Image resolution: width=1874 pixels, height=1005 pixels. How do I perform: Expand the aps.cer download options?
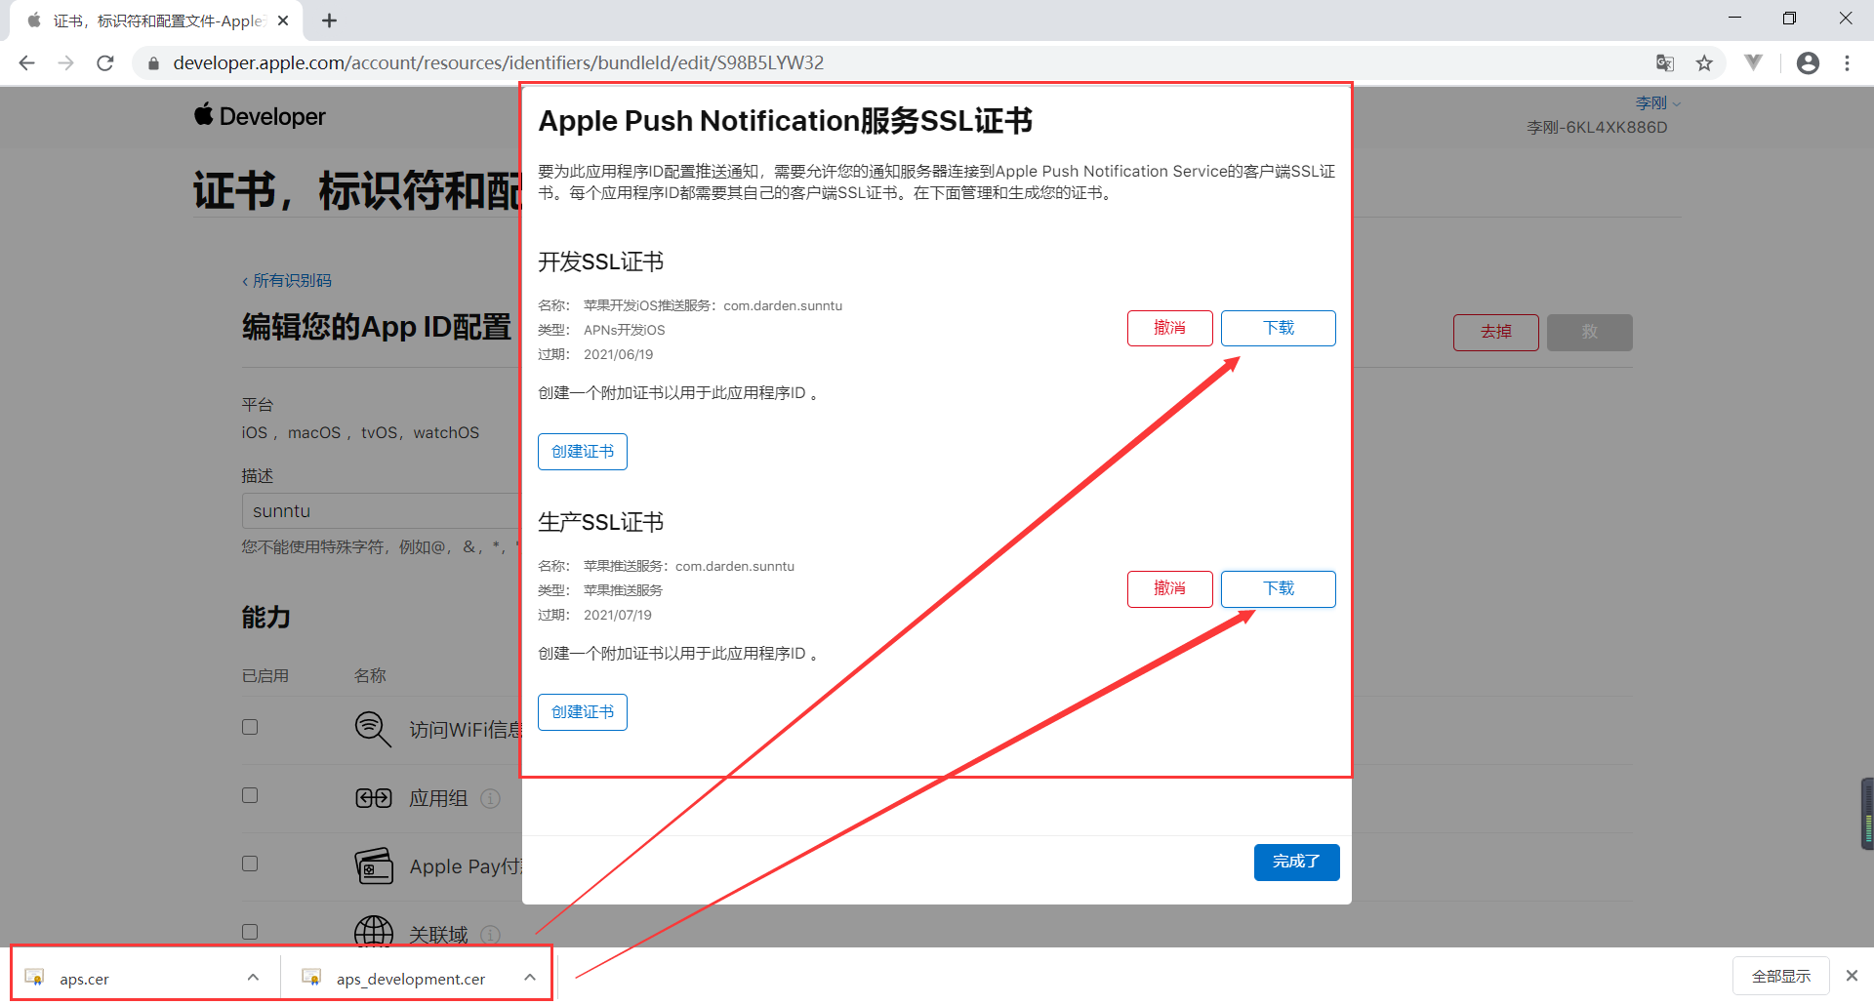[253, 978]
